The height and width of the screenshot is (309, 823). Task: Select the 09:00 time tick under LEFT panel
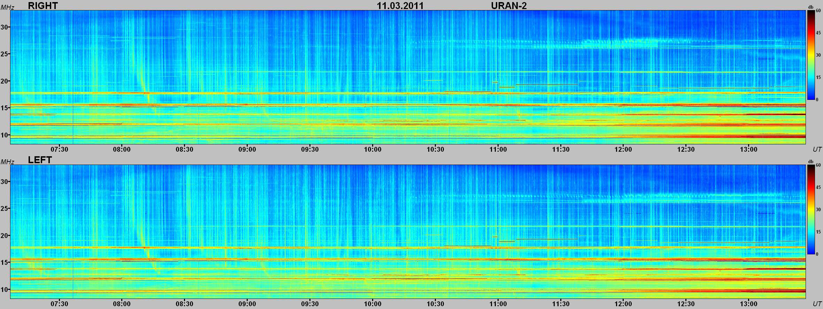247,304
